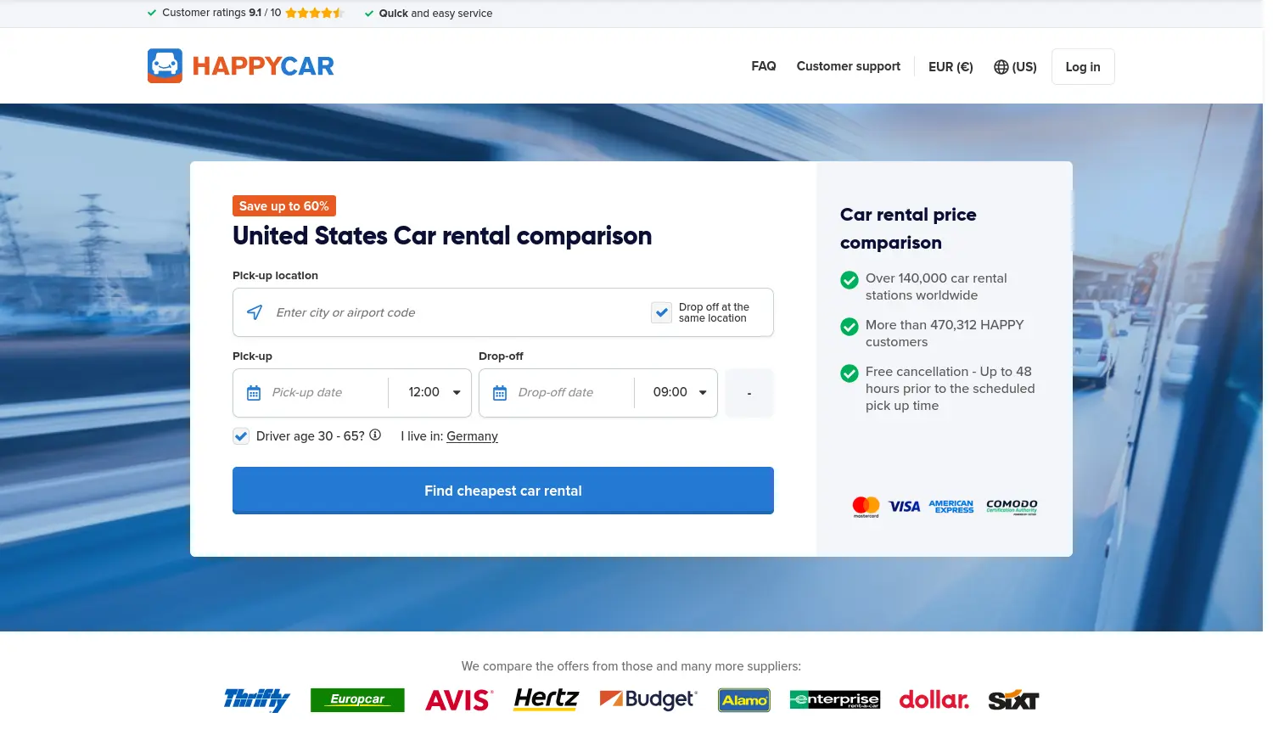Open the FAQ menu item

click(x=763, y=66)
